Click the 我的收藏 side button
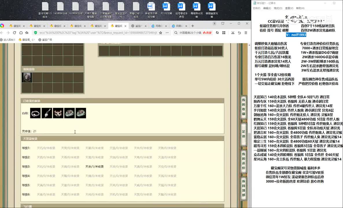Viewport: 343px width, 208px height. pos(244,107)
